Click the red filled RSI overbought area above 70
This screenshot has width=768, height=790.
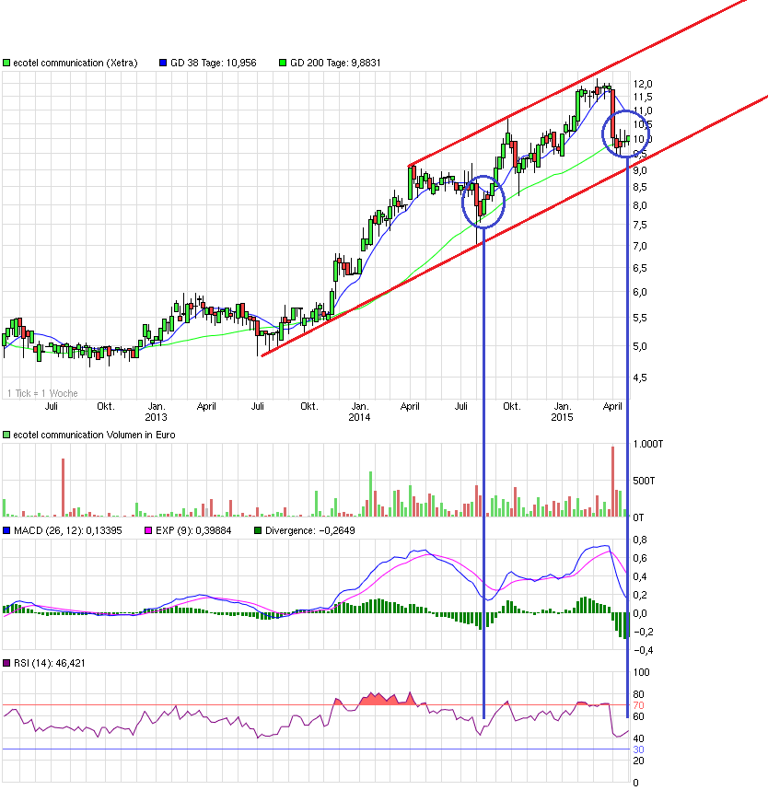tap(387, 699)
